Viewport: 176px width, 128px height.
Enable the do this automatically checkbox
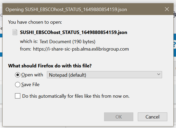click(18, 96)
